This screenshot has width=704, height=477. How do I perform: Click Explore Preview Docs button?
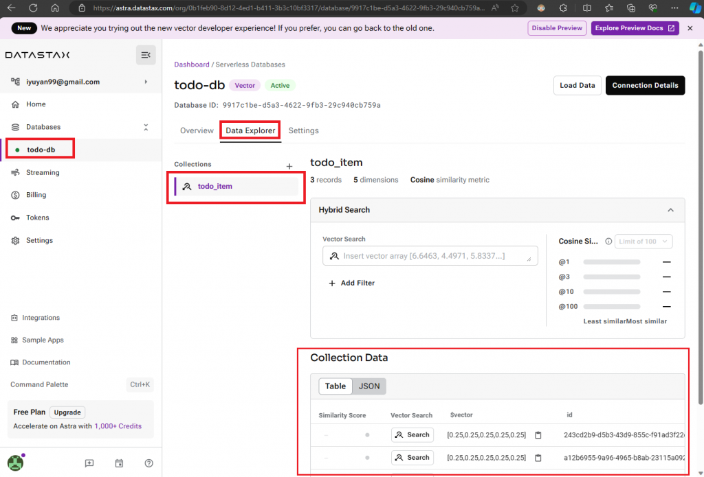pos(635,27)
